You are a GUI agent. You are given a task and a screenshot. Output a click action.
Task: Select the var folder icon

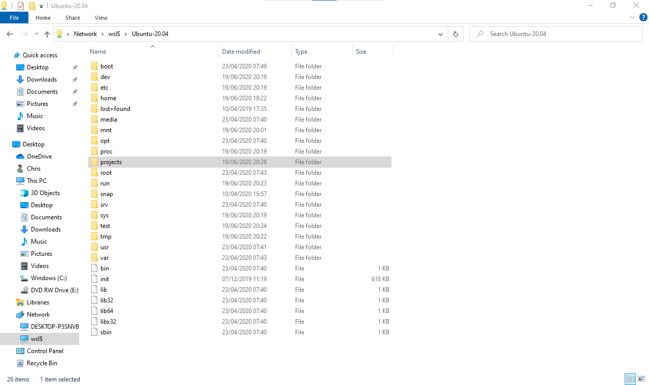coord(94,258)
